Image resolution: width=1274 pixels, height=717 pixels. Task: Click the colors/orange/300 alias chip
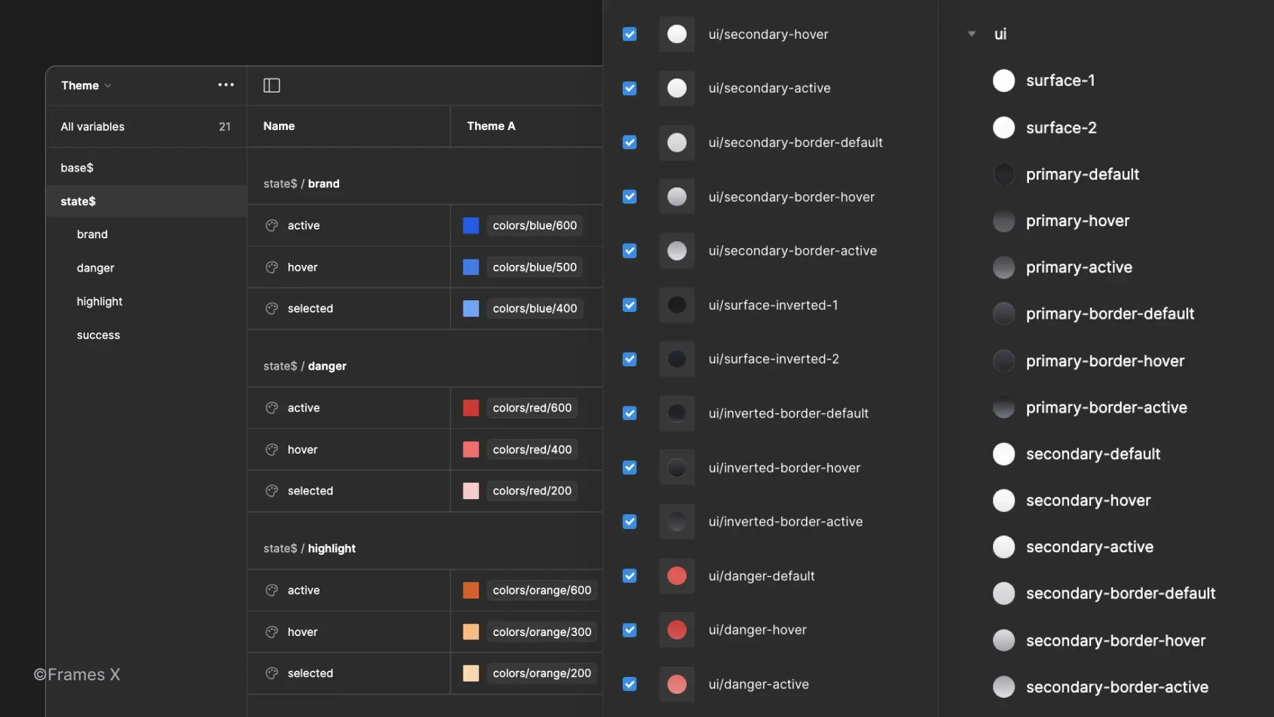click(542, 632)
